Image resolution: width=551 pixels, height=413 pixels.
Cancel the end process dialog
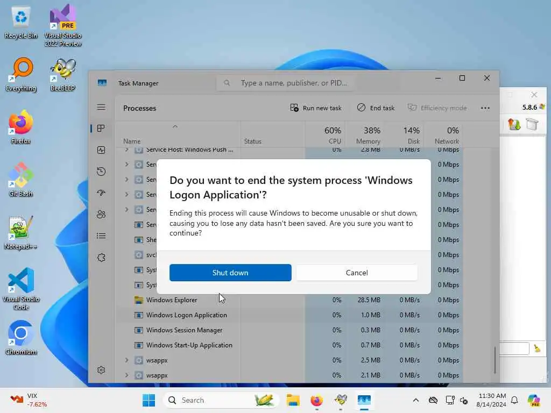[x=357, y=273]
